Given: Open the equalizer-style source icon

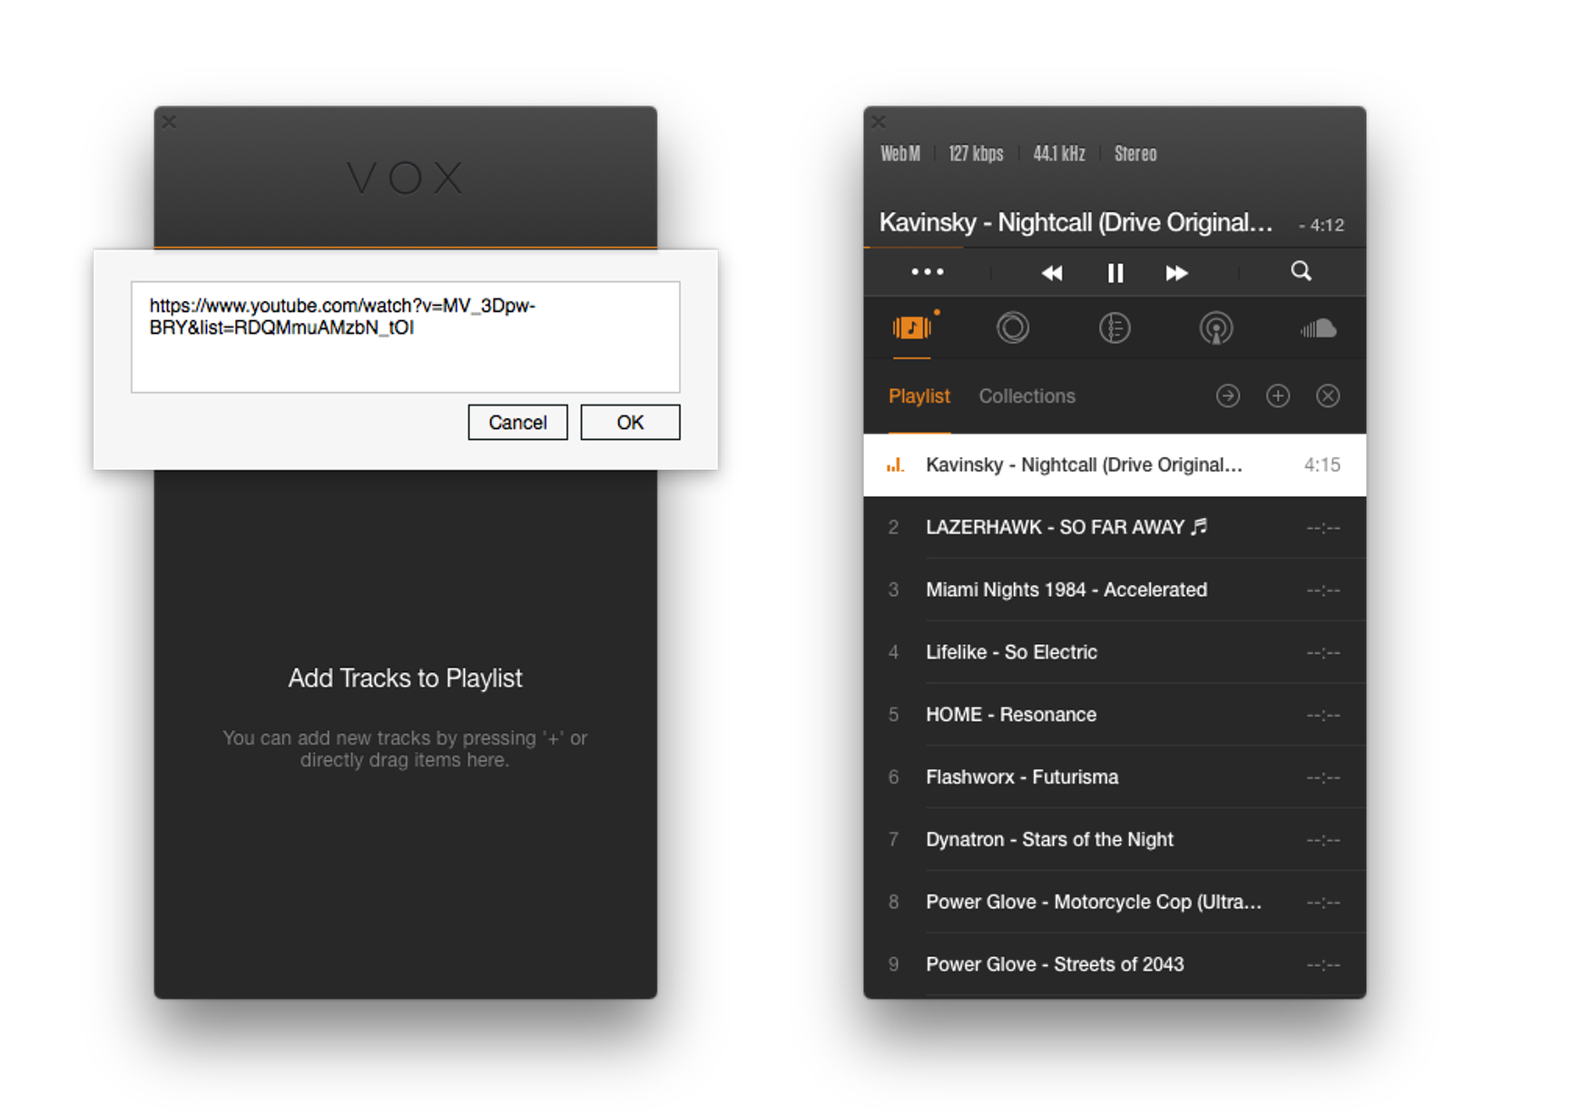Looking at the screenshot, I should click(1115, 327).
